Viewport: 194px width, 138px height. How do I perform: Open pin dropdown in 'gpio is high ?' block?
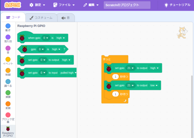pos(41,49)
